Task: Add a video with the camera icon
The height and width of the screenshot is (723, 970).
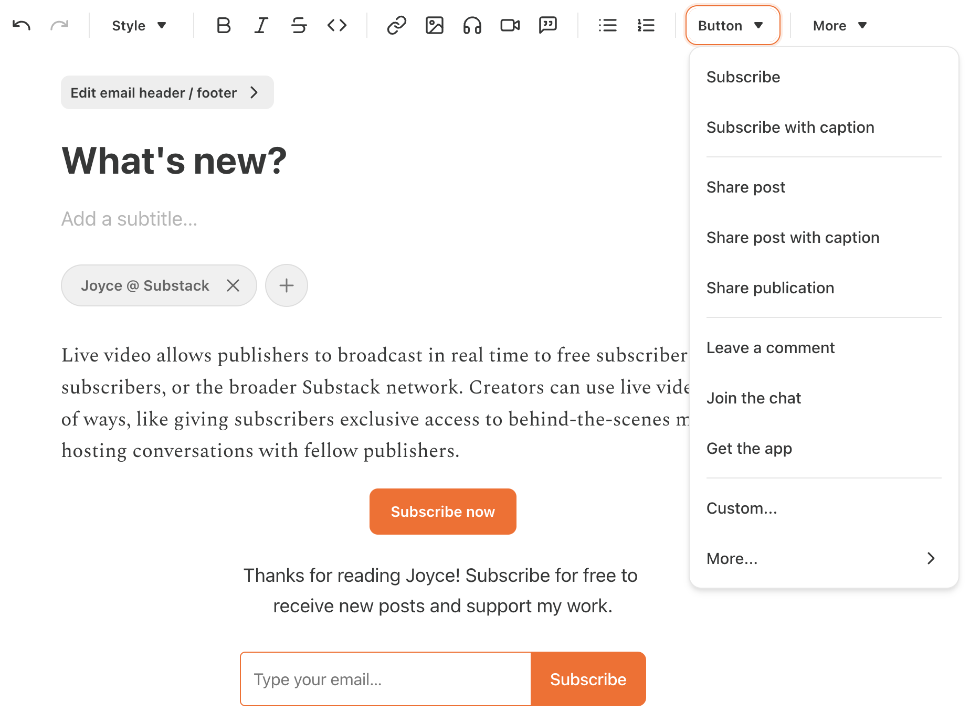Action: click(x=510, y=25)
